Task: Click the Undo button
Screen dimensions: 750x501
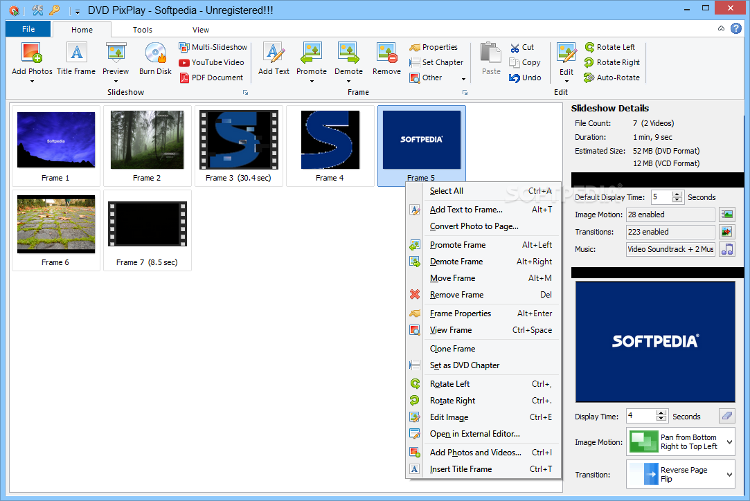Action: pos(525,78)
